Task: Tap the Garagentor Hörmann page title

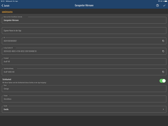Action: pos(84,5)
